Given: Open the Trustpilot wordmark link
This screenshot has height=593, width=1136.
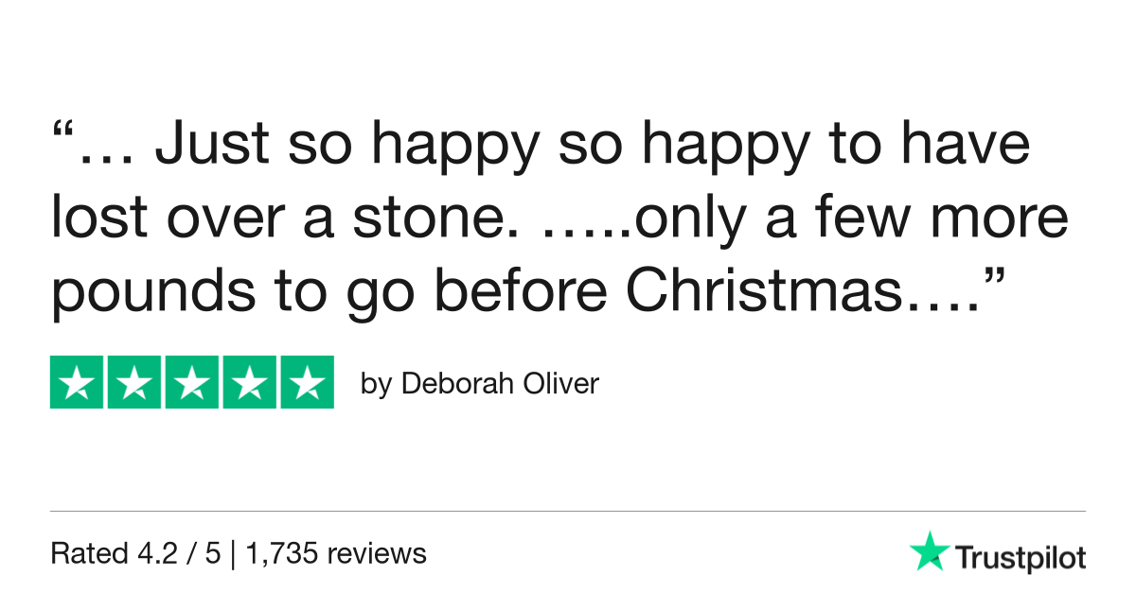Looking at the screenshot, I should pos(1020,558).
